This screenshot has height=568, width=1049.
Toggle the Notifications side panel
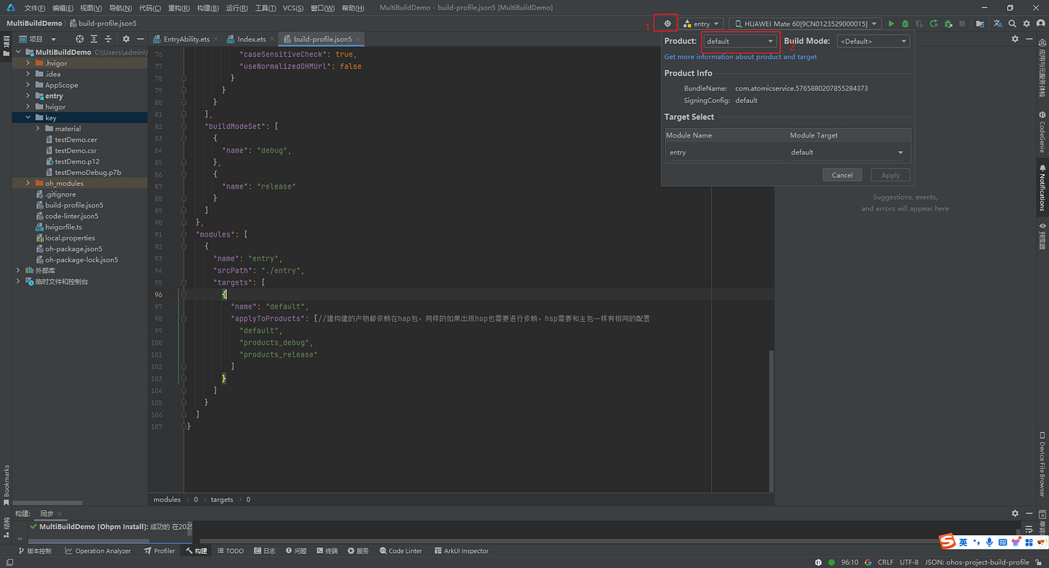1042,186
